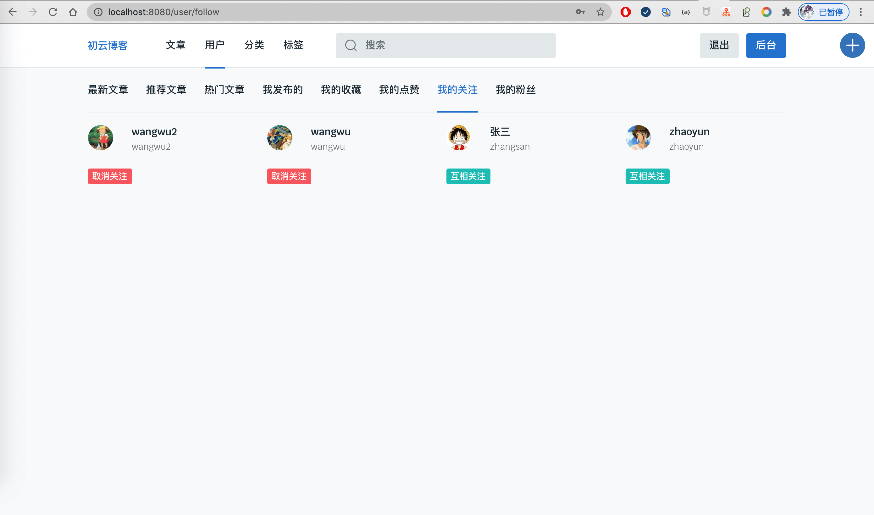The width and height of the screenshot is (874, 515).
Task: Toggle mutual follow for 张三
Action: click(468, 176)
